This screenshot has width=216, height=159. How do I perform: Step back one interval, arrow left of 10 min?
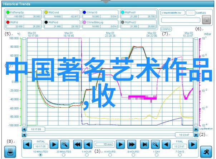(x=88, y=144)
